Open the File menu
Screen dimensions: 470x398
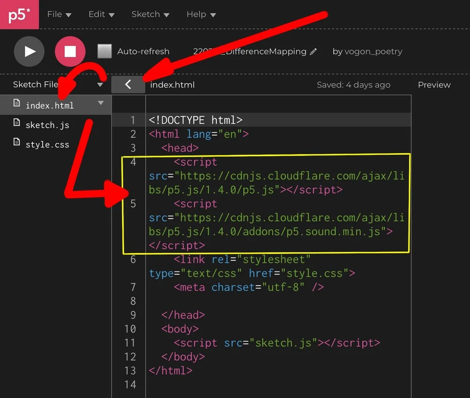[59, 14]
